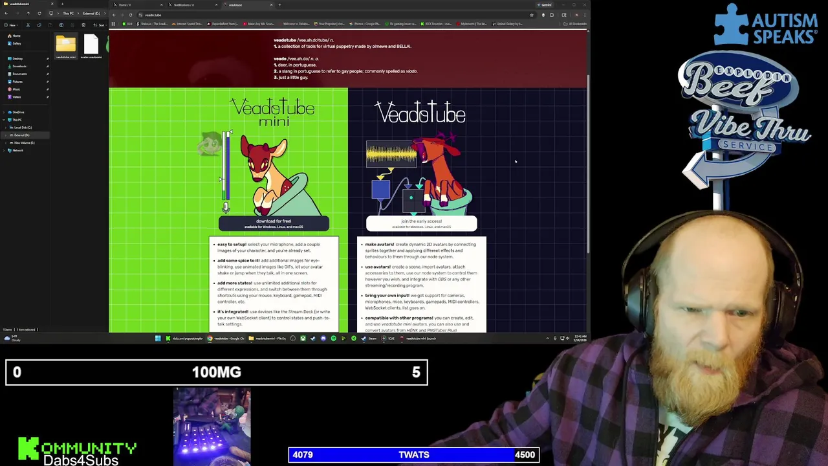Select the avatar.veadomini file in Explorer

click(91, 47)
